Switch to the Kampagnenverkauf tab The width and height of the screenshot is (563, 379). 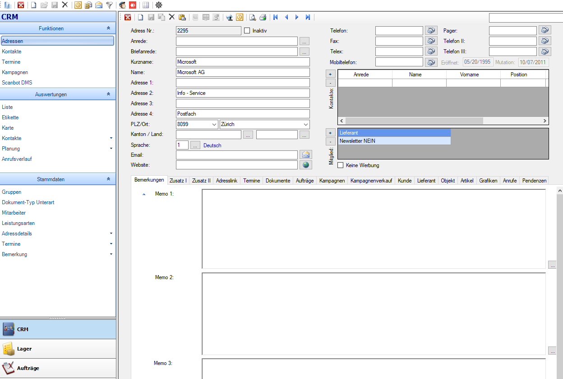coord(371,181)
